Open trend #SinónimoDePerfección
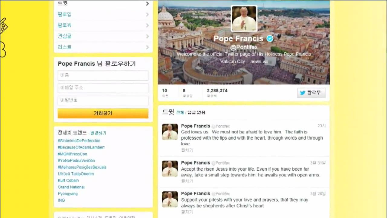Viewport: 387px width, 218px height. pos(79,141)
